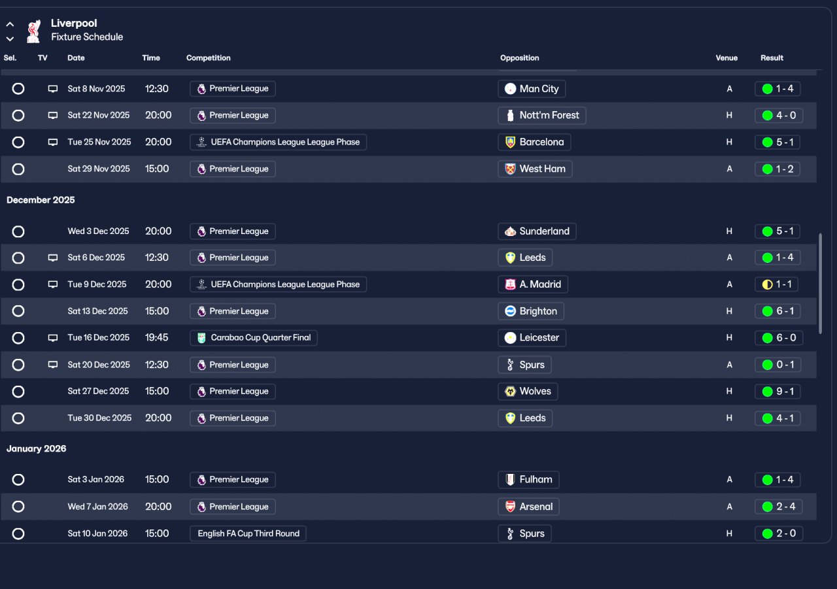This screenshot has width=837, height=589.
Task: Click the Man City club badge
Action: [511, 89]
